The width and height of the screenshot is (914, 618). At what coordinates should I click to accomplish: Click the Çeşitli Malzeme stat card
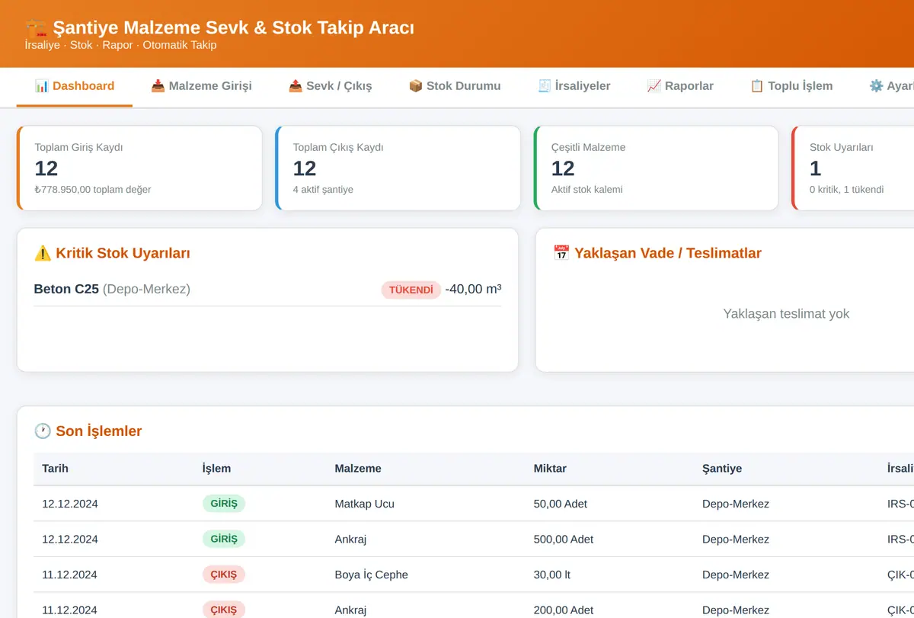(656, 168)
